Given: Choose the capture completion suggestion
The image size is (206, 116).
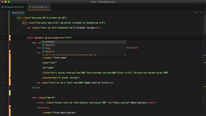Looking at the screenshot, I should tap(84, 52).
